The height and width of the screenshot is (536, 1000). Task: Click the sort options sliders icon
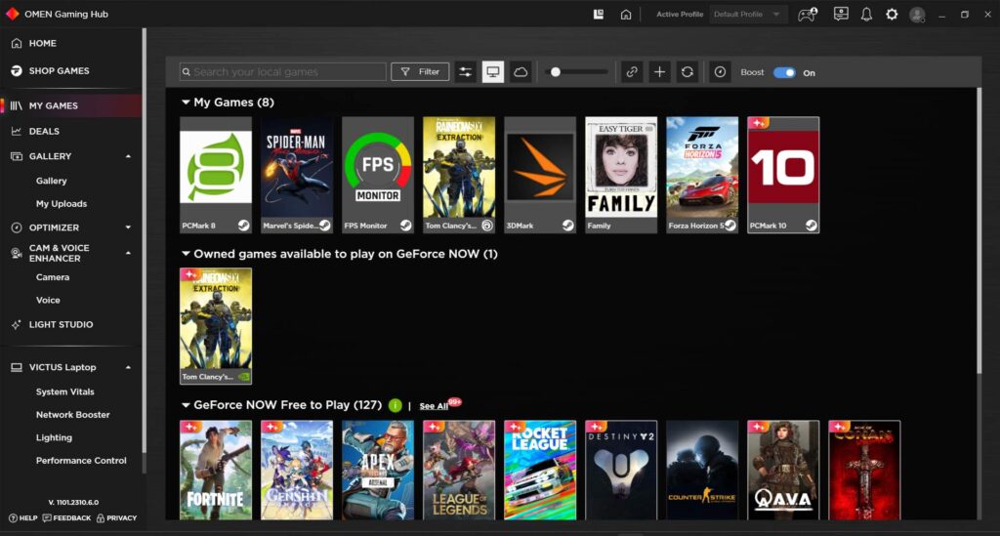[x=466, y=72]
